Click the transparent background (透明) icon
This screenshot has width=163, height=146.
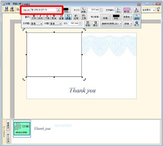(137, 17)
